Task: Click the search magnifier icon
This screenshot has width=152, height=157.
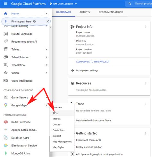Action: [130, 4]
